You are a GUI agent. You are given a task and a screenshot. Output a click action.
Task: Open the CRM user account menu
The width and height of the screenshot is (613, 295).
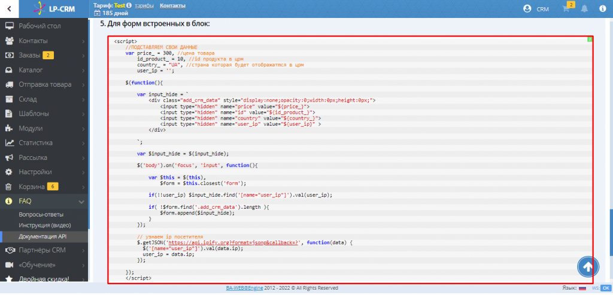[536, 9]
